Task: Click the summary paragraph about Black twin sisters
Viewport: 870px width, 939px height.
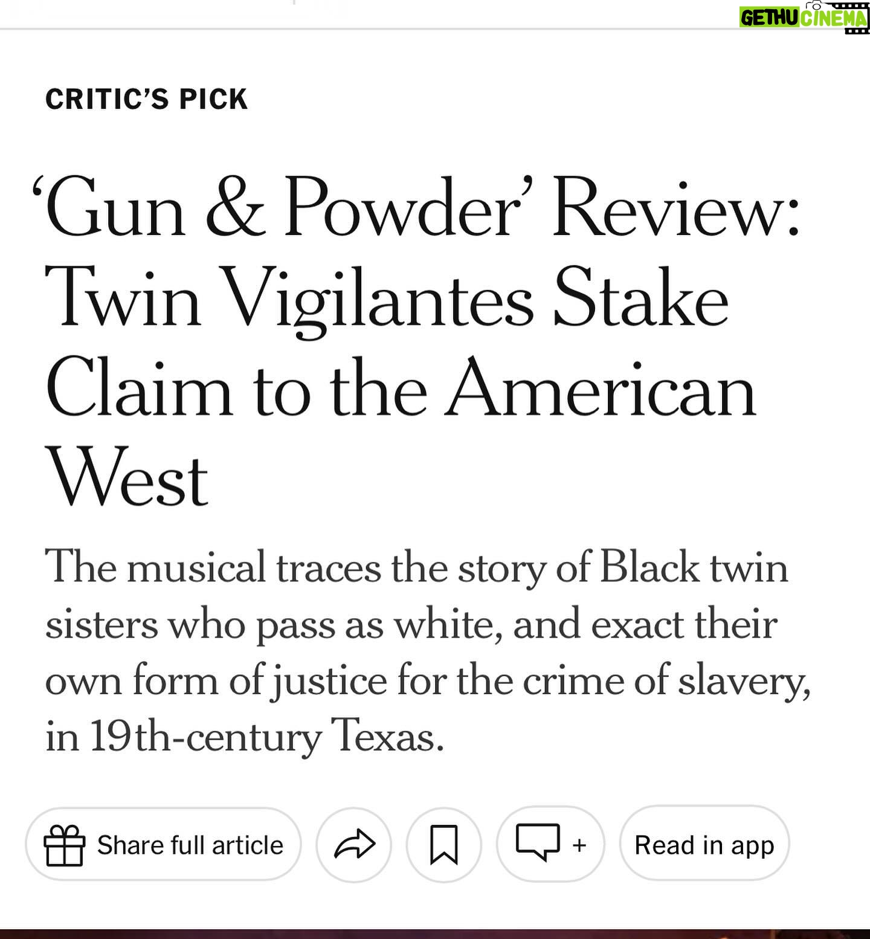Action: click(428, 651)
